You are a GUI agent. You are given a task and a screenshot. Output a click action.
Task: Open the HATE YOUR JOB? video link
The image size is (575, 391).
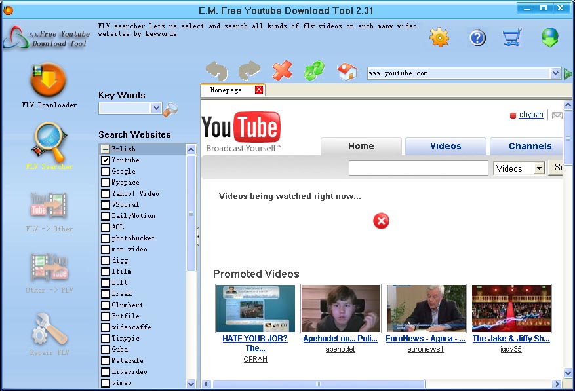255,343
